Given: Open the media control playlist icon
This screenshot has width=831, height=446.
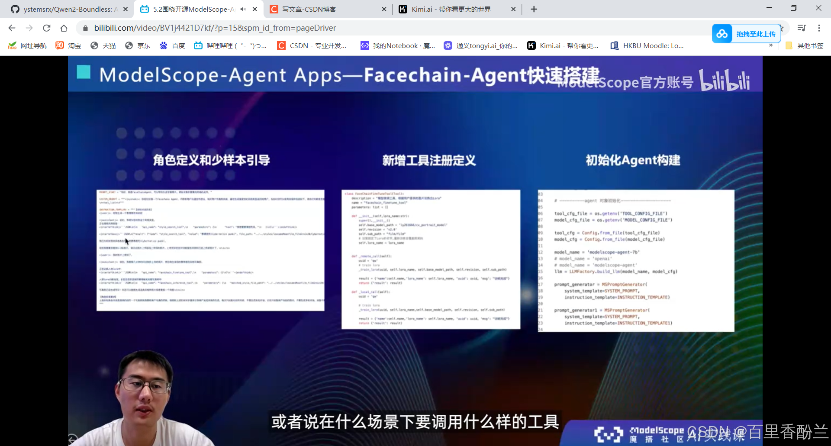Looking at the screenshot, I should 802,28.
